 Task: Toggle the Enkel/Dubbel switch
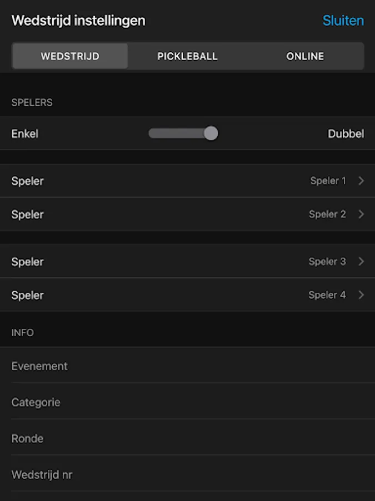click(x=183, y=134)
